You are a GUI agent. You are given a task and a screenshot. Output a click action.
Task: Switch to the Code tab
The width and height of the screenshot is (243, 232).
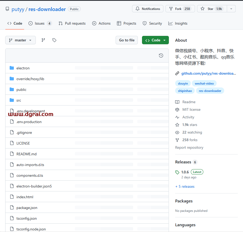pos(15,23)
